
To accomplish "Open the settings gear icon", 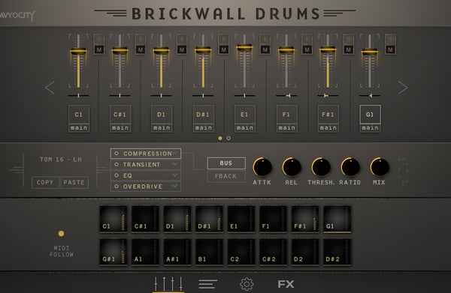I will click(247, 284).
